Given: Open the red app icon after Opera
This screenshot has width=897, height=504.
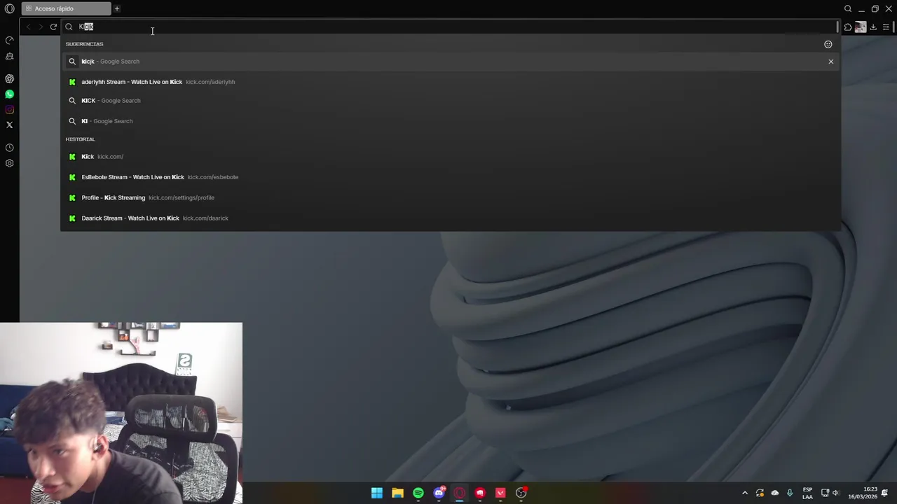Looking at the screenshot, I should coord(480,493).
